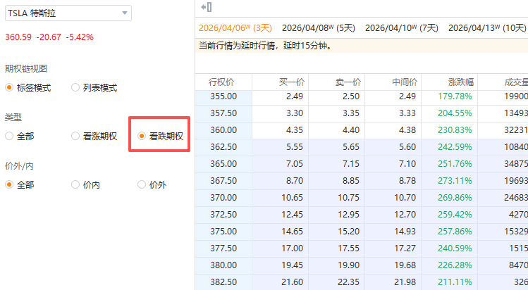The width and height of the screenshot is (528, 290).
Task: Click change percentage 273.11%
Action: [x=455, y=181]
